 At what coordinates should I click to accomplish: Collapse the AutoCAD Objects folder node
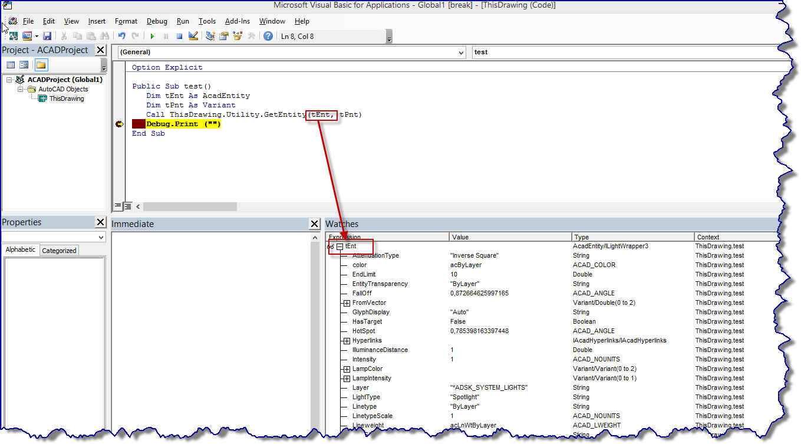click(20, 89)
